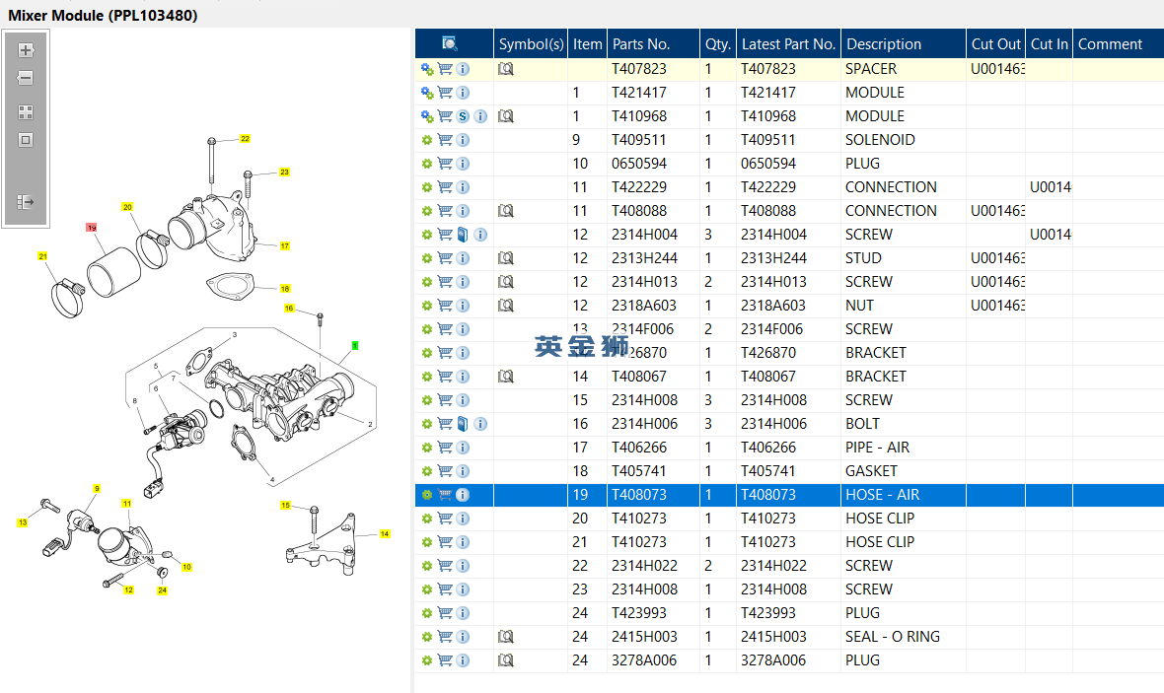Select callout 9 on the diagram
The height and width of the screenshot is (693, 1164).
click(x=97, y=488)
